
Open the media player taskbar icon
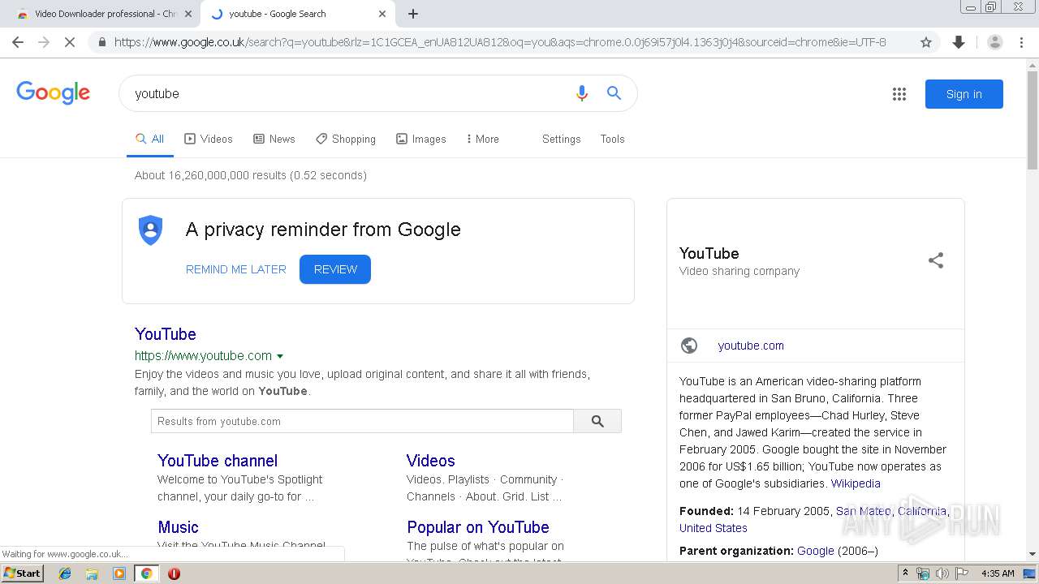pos(119,573)
